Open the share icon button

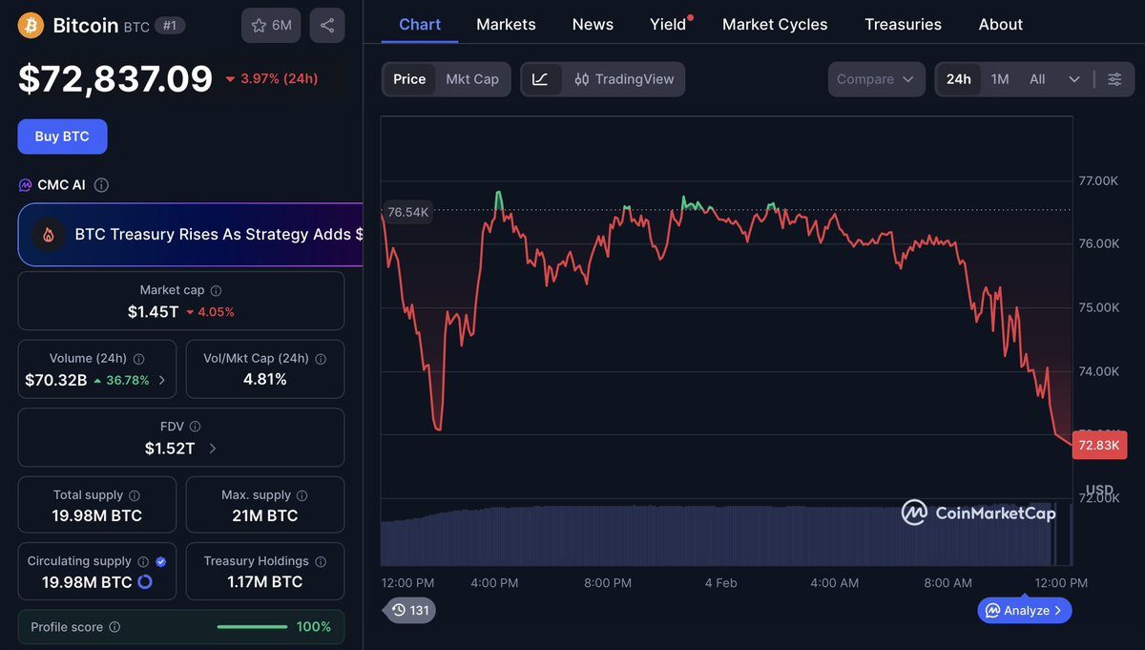327,26
